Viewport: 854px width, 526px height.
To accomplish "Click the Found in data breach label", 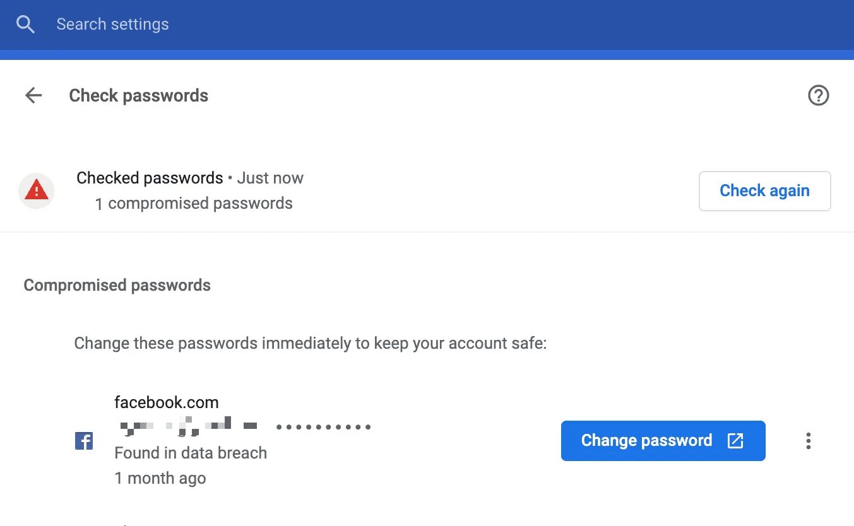I will [191, 453].
